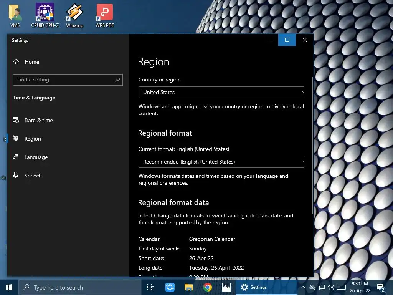
Task: Click the taskbar Type here to search box
Action: 80,287
